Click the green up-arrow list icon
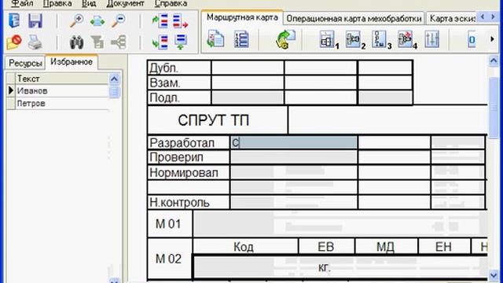This screenshot has width=503, height=283. click(160, 21)
